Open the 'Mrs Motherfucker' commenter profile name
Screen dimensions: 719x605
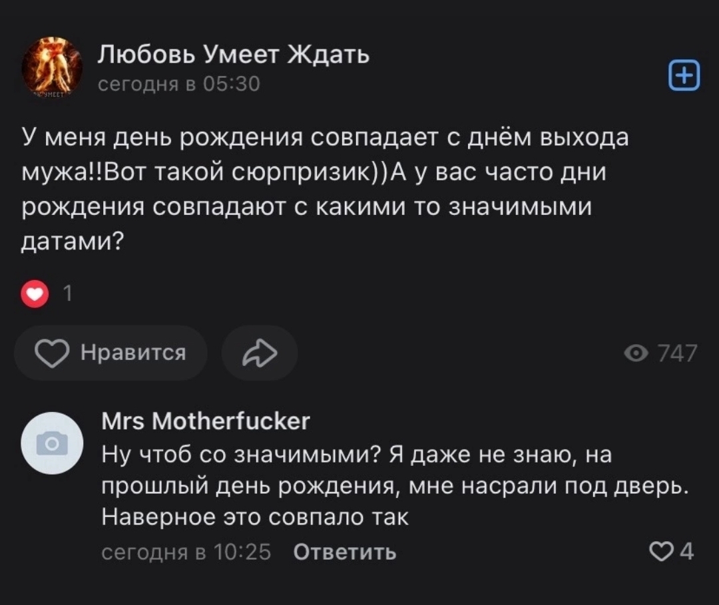pos(206,421)
